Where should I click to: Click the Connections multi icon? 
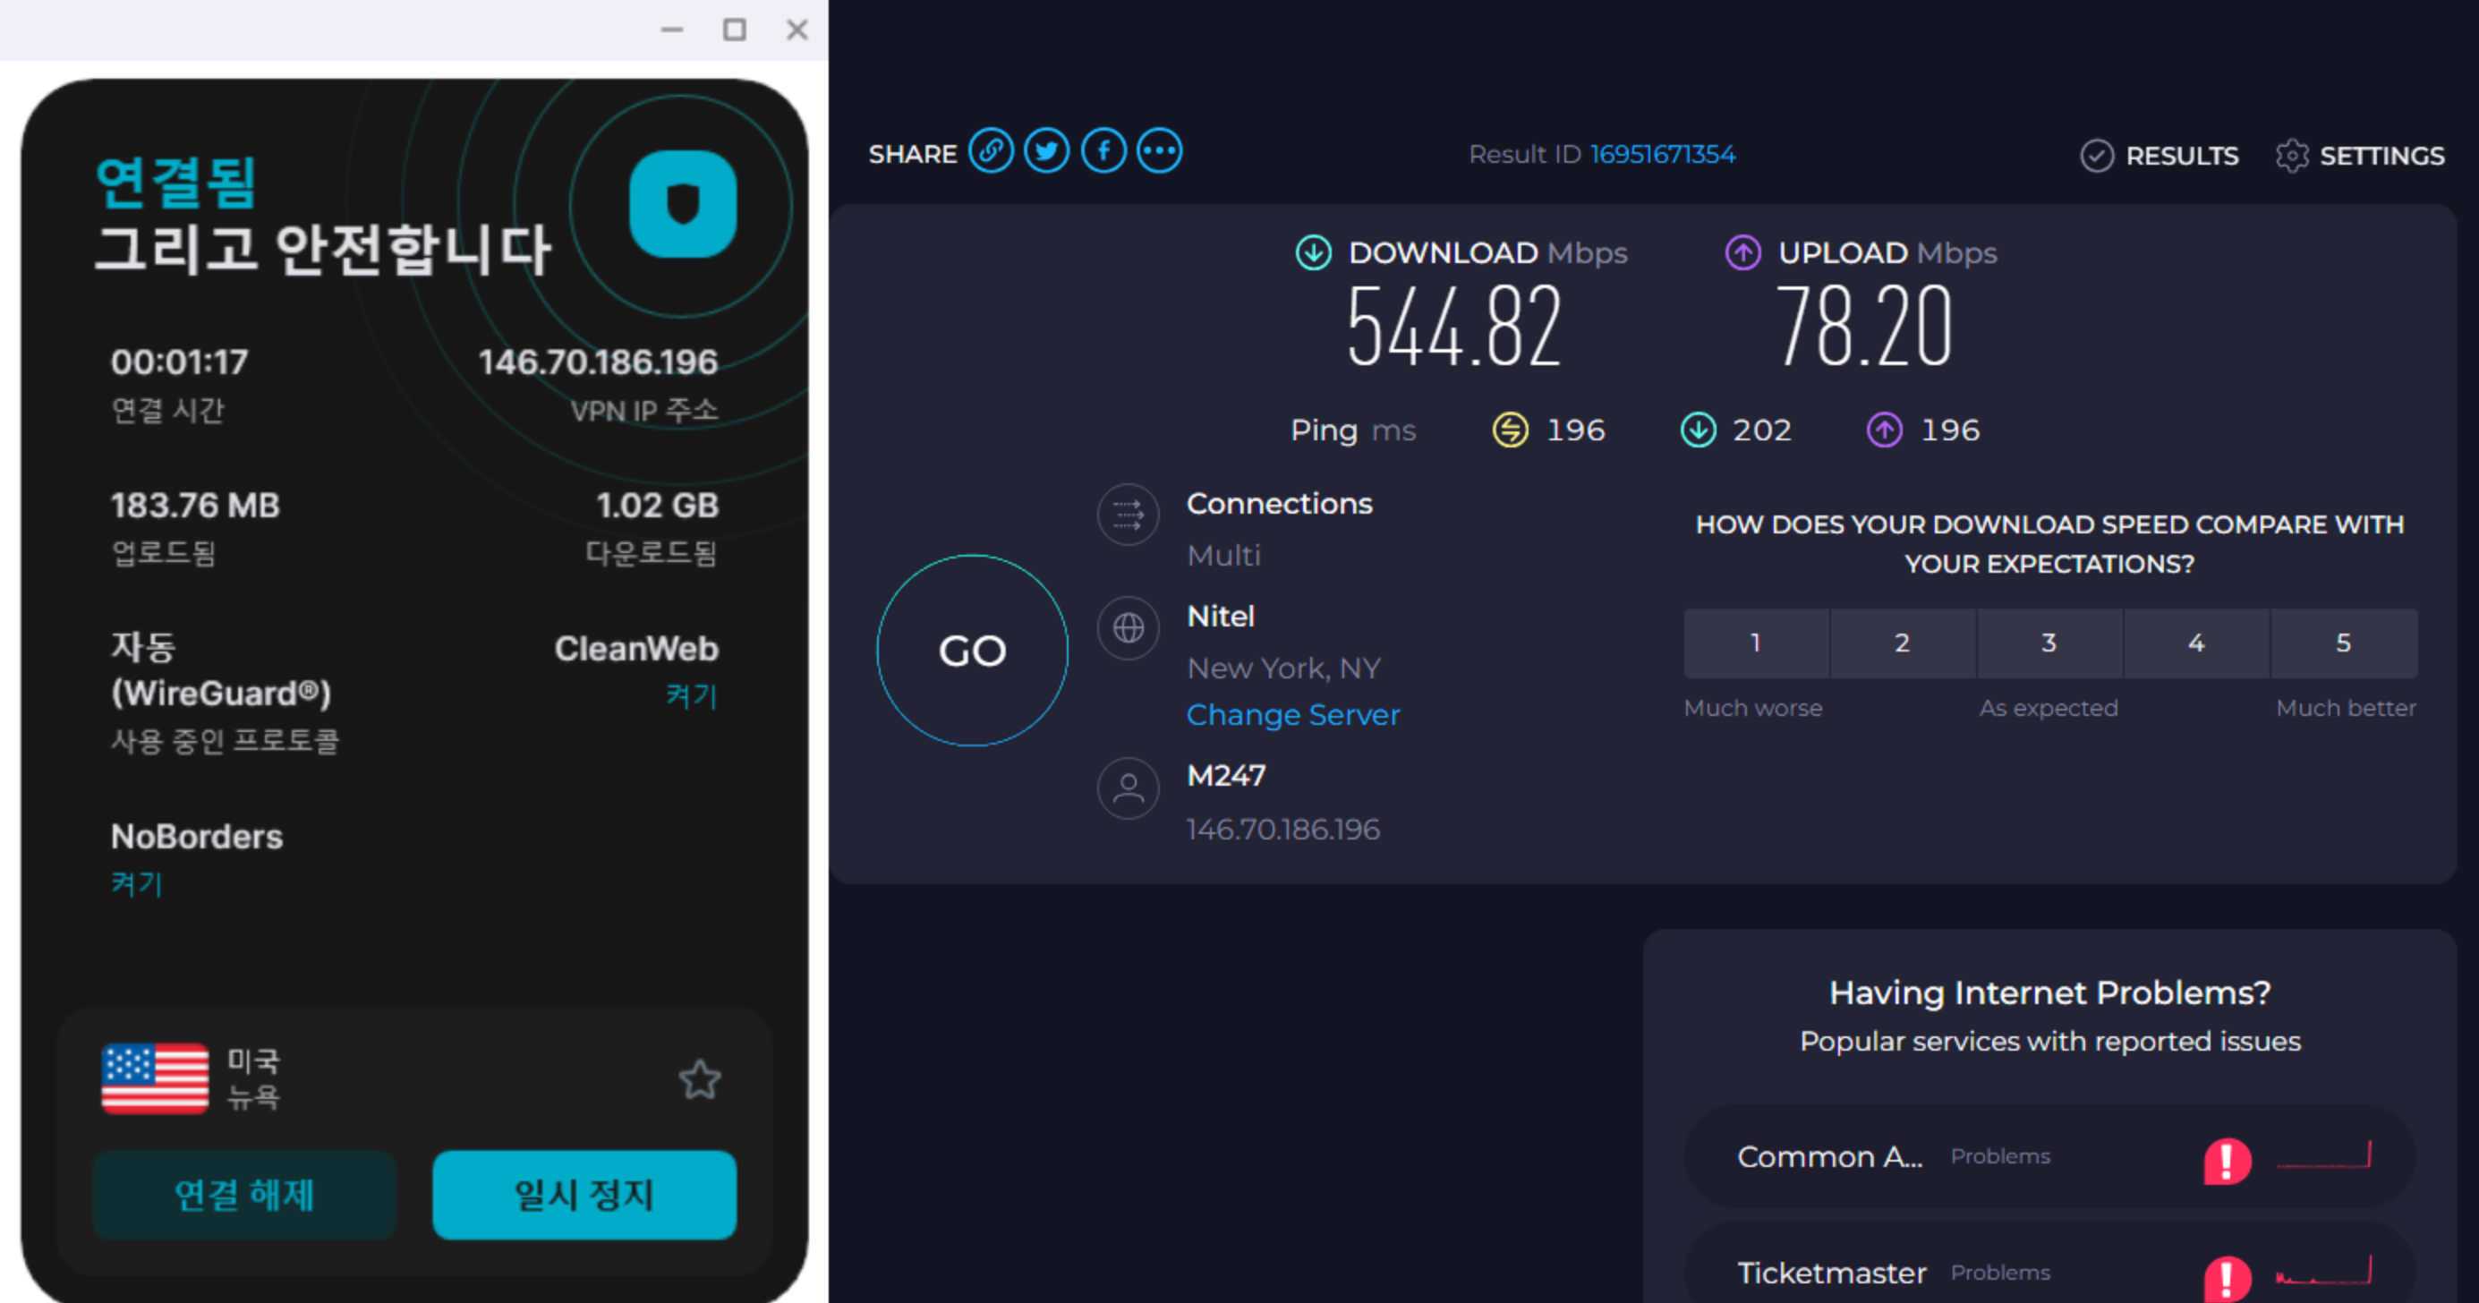(1128, 515)
